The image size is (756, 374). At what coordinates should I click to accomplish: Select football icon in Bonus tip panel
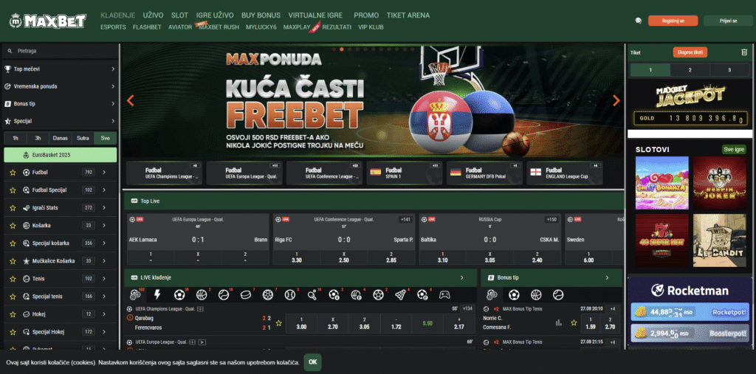coord(514,294)
